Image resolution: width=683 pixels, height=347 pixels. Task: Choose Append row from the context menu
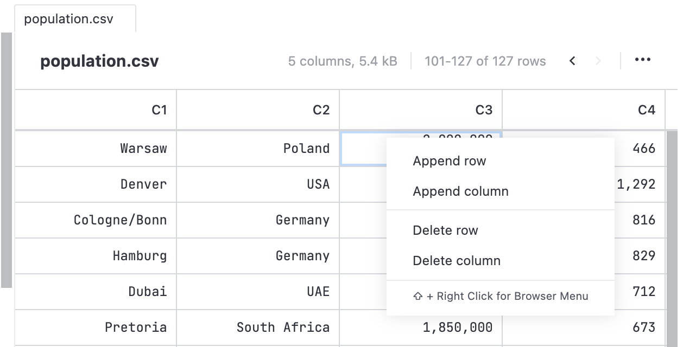pyautogui.click(x=450, y=160)
